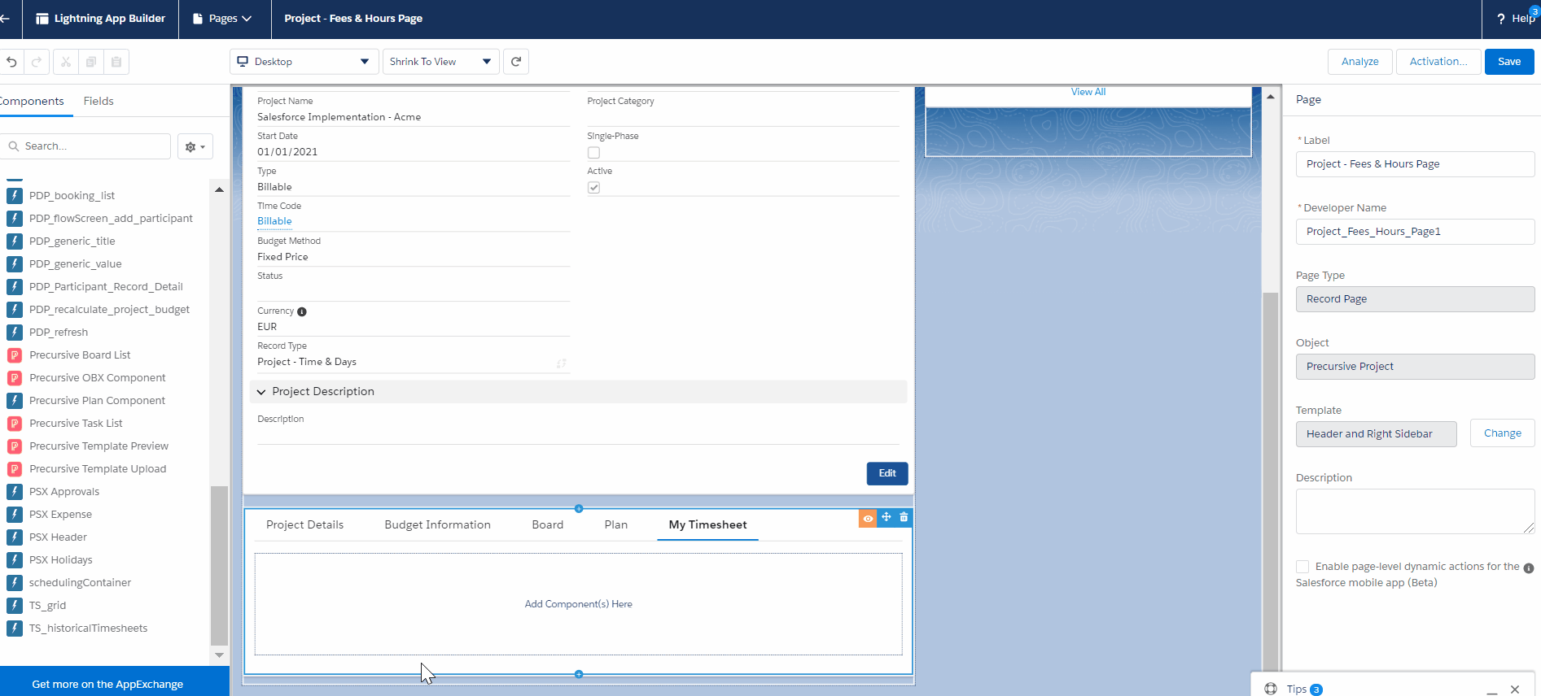
Task: Open the Board tab
Action: 548,524
